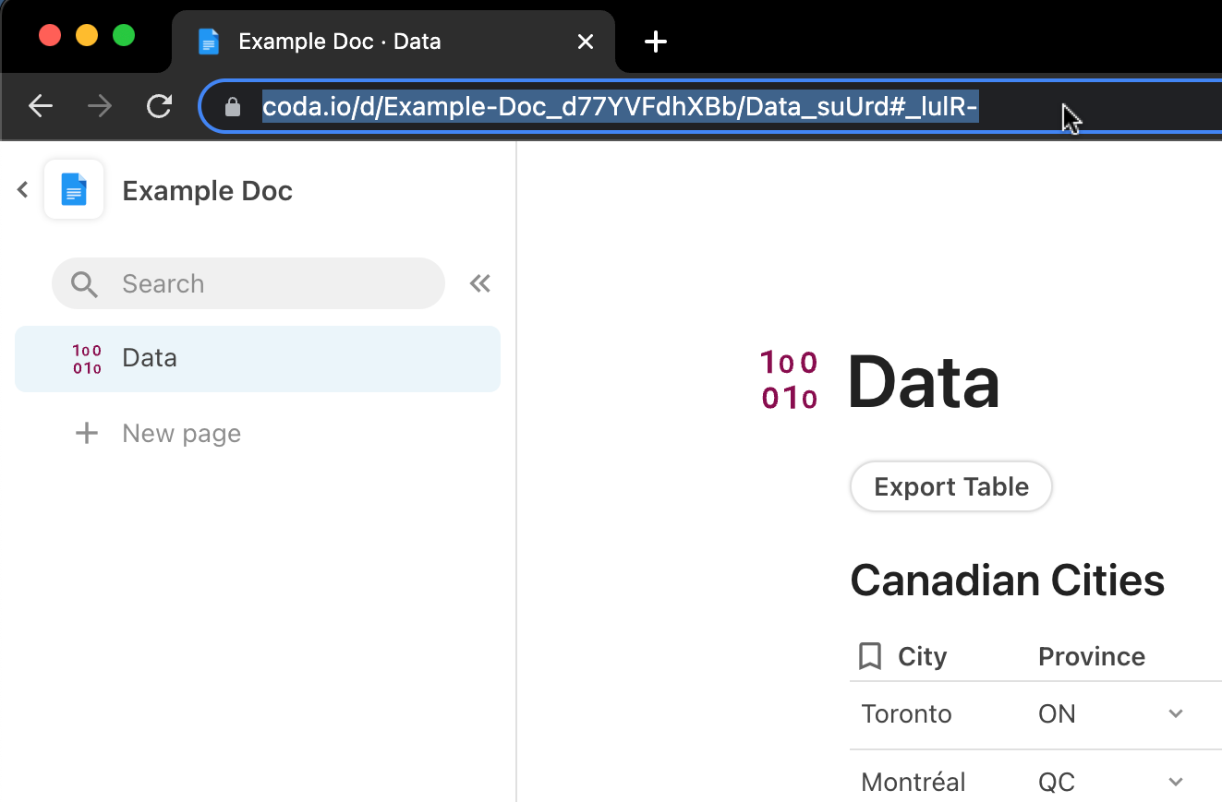The height and width of the screenshot is (802, 1222).
Task: Click the Export Table button
Action: click(x=950, y=486)
